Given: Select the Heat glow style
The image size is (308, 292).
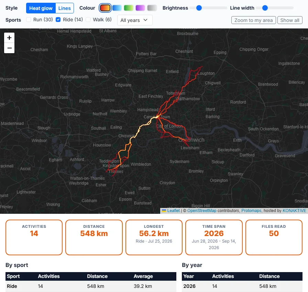Looking at the screenshot, I should click(x=41, y=8).
